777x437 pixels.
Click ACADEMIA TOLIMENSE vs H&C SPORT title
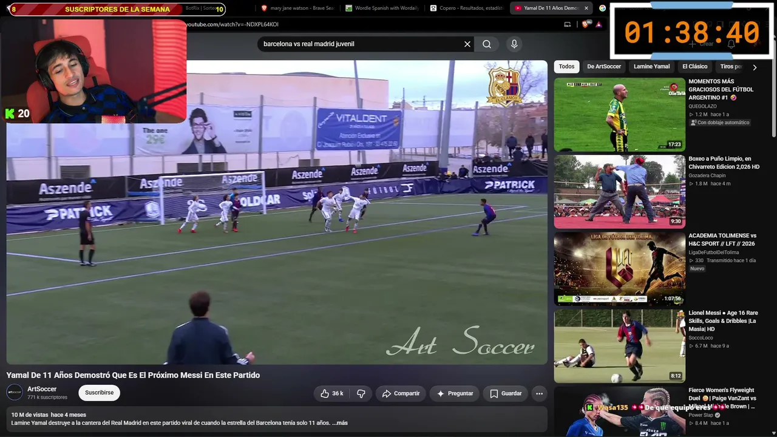click(x=722, y=240)
